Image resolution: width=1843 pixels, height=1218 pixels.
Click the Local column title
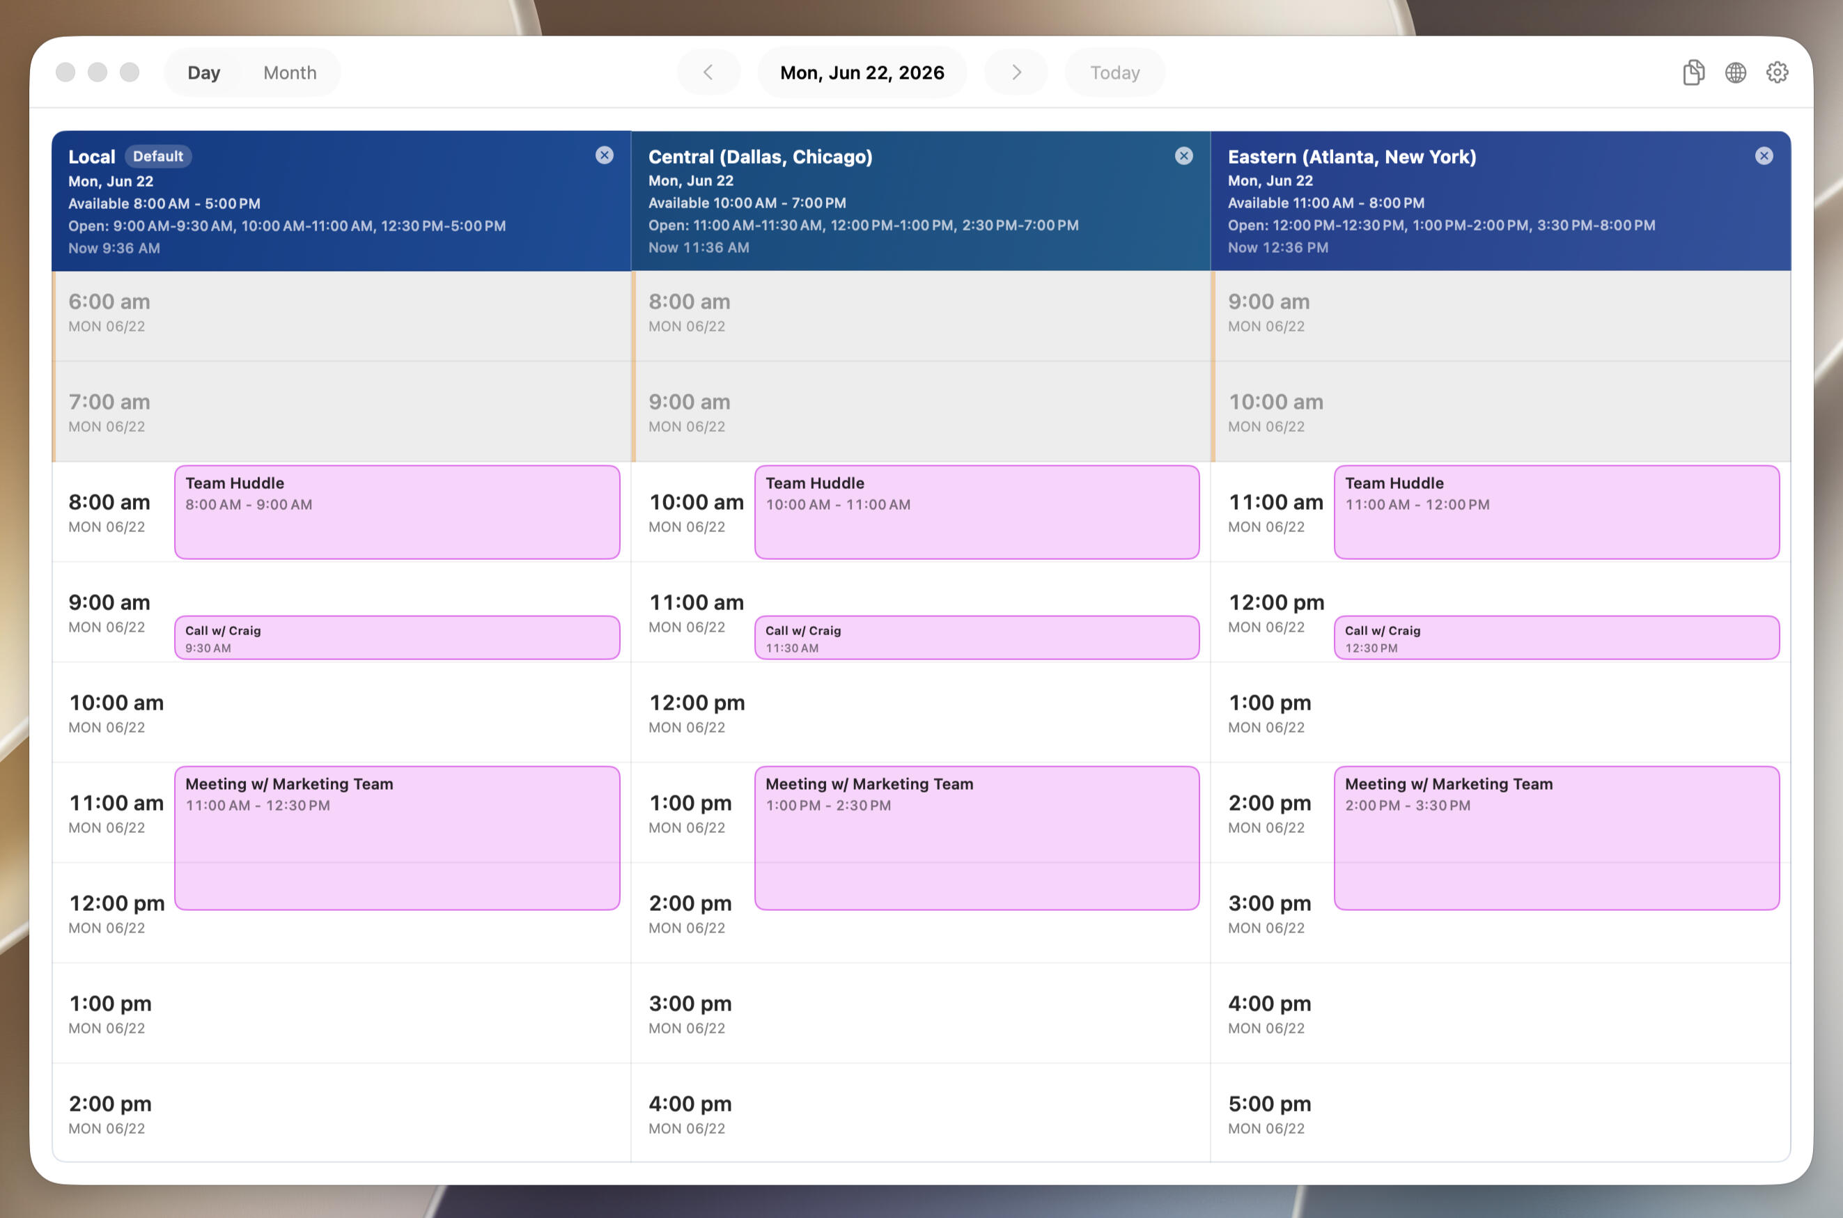[92, 157]
